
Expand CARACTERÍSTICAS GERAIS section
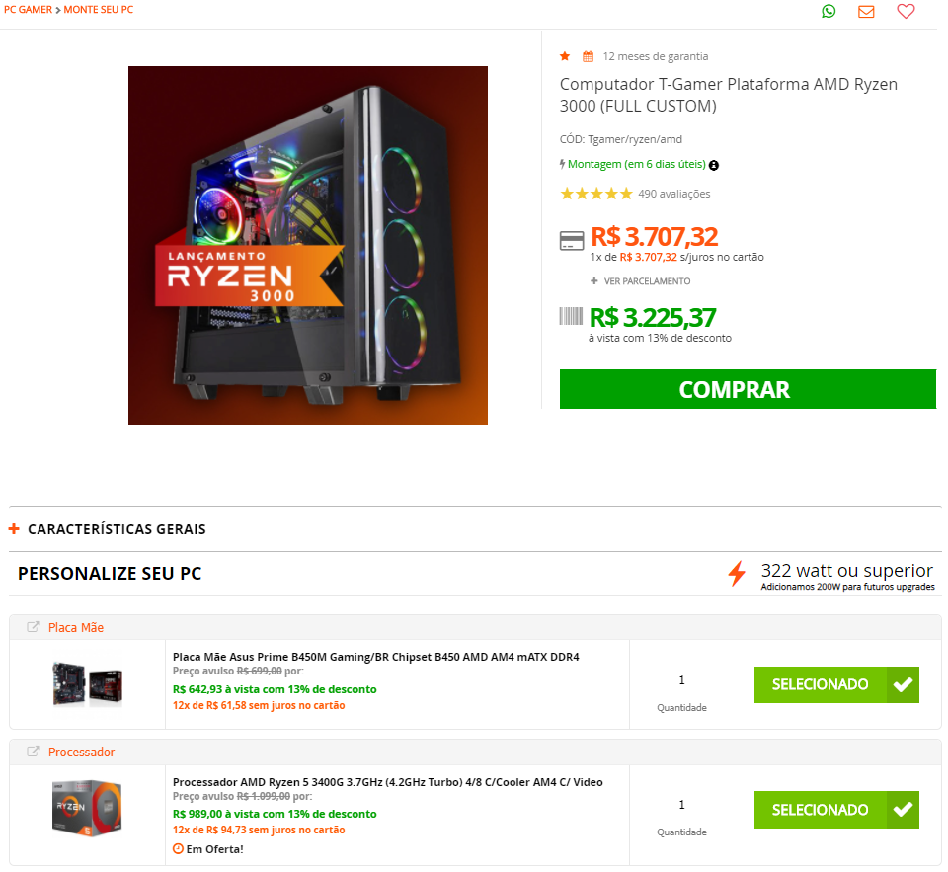pyautogui.click(x=108, y=529)
